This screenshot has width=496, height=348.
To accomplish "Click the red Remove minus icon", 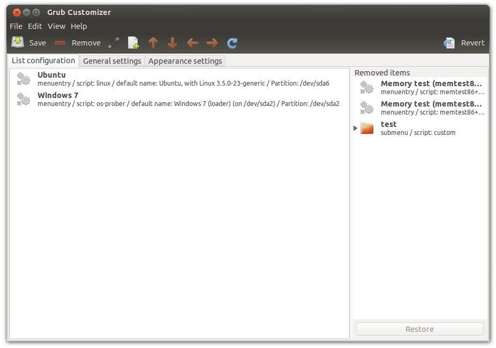I will 60,43.
